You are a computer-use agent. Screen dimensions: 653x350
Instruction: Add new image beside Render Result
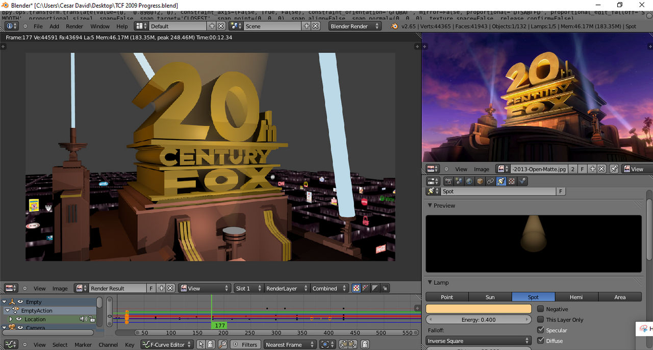point(162,288)
